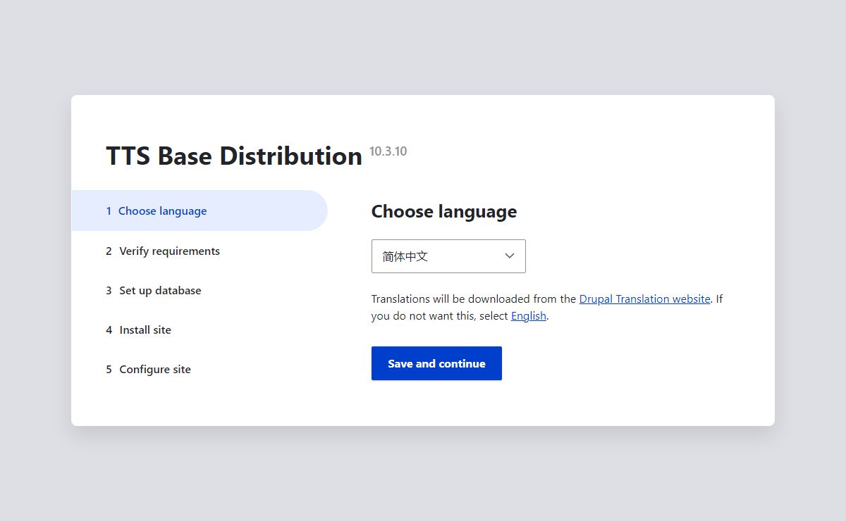846x521 pixels.
Task: Select step 1 Choose language
Action: tap(200, 211)
